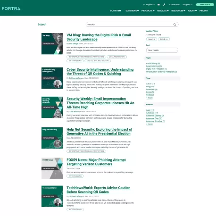Click the Free Trials button
The height and width of the screenshot is (216, 216).
pyautogui.click(x=205, y=5)
